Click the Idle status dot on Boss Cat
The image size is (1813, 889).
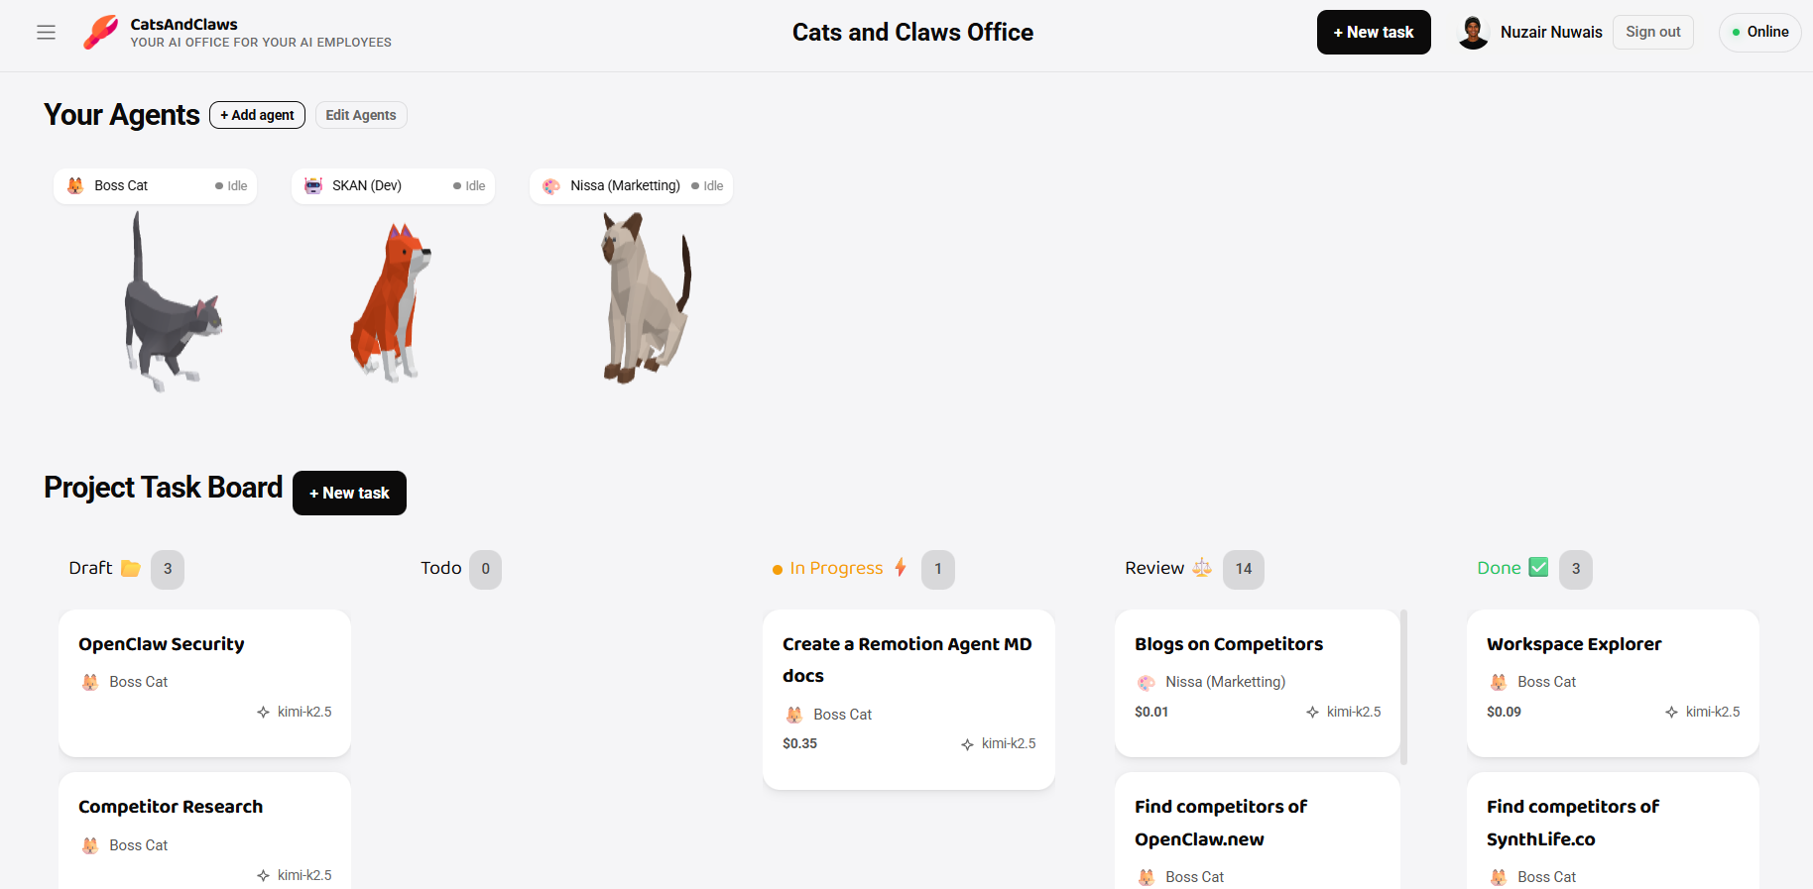pyautogui.click(x=220, y=185)
